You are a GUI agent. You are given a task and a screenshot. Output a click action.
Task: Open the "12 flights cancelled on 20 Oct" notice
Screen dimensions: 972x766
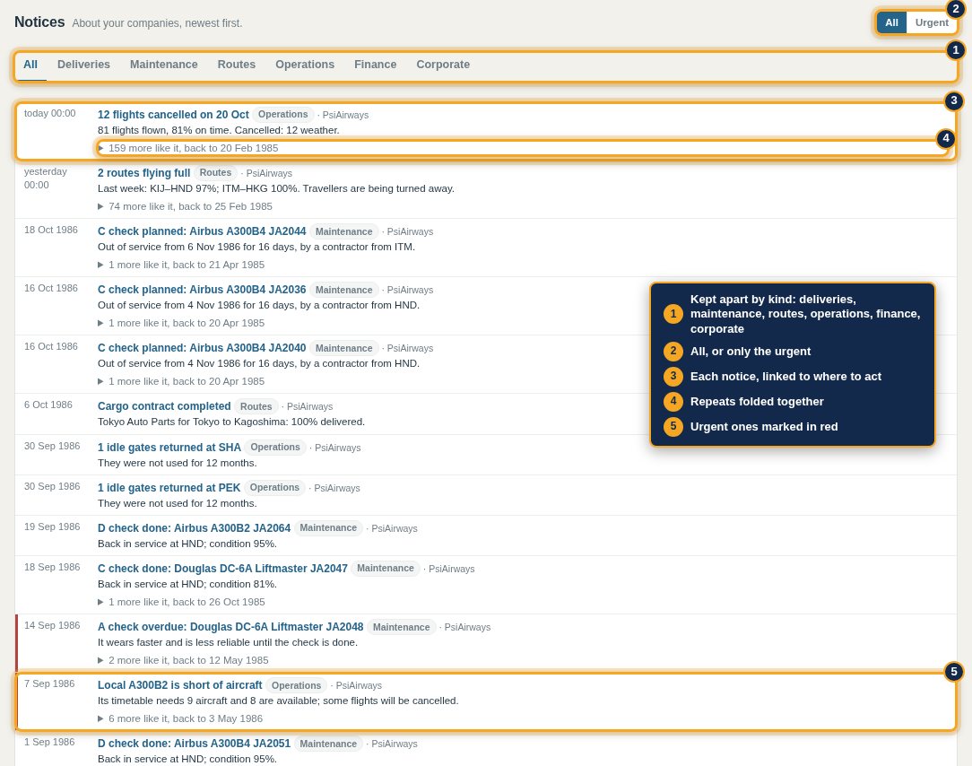coord(173,115)
